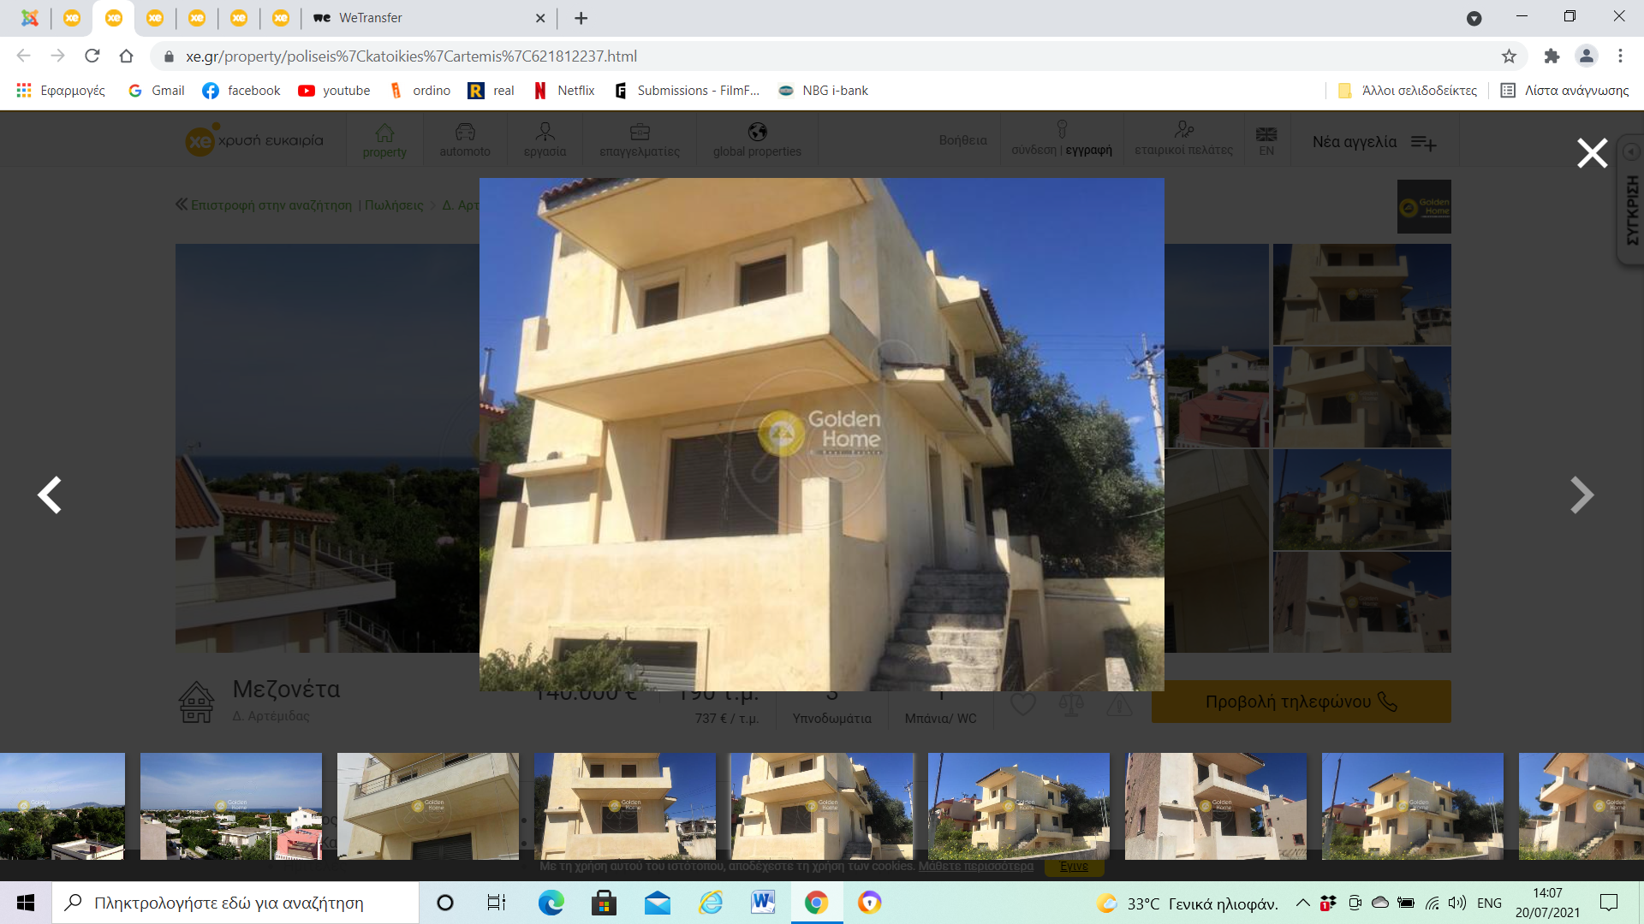
Task: Go to previous photo with left arrow
Action: (50, 495)
